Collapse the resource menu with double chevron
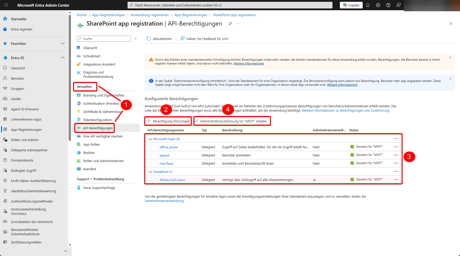The height and width of the screenshot is (256, 460). (135, 39)
